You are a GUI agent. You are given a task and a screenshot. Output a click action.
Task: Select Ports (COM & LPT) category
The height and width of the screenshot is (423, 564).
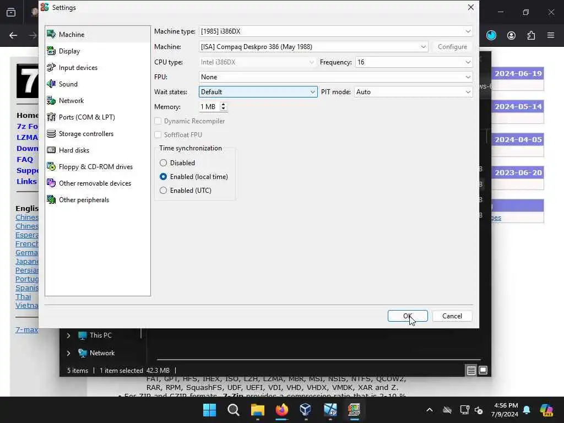click(x=97, y=117)
